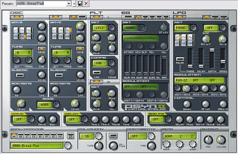This screenshot has width=238, height=154.
Task: Select the triangle waveform for oscillator 2
Action: [62, 30]
